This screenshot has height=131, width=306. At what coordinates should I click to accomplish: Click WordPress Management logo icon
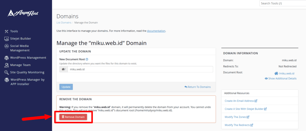[x=7, y=58]
